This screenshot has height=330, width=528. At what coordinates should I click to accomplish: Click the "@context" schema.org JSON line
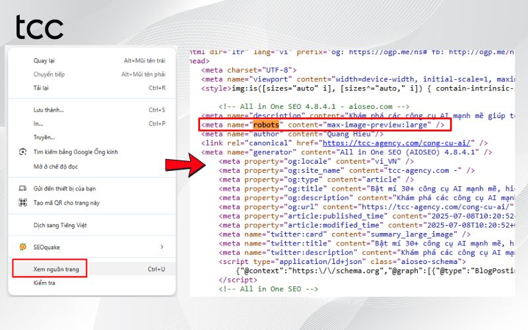[375, 271]
